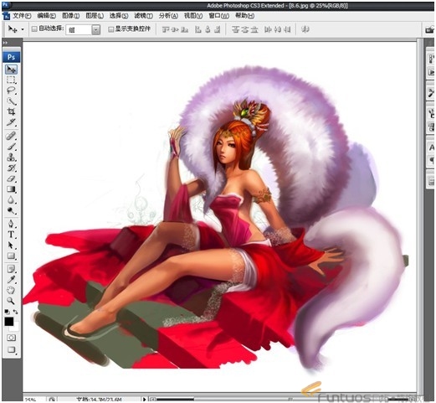
Task: Change screen mode from toolbox bottom
Action: coord(11,349)
